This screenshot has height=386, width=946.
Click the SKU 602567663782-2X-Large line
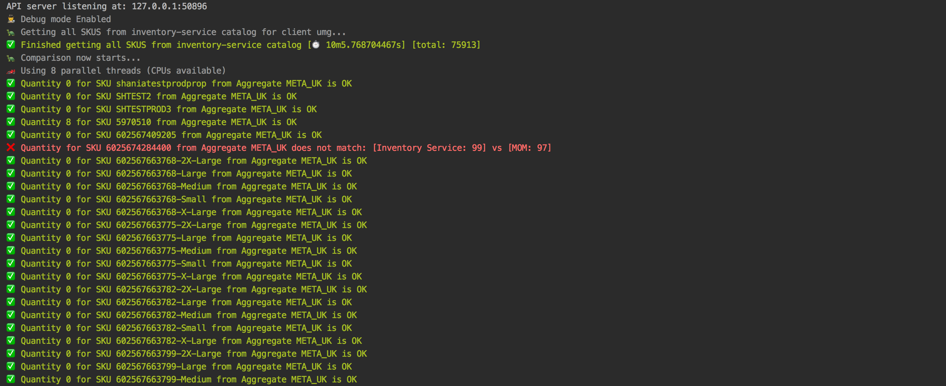(194, 289)
